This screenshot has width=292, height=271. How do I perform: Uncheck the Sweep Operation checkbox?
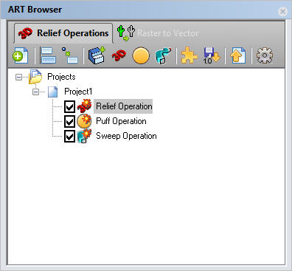[69, 136]
